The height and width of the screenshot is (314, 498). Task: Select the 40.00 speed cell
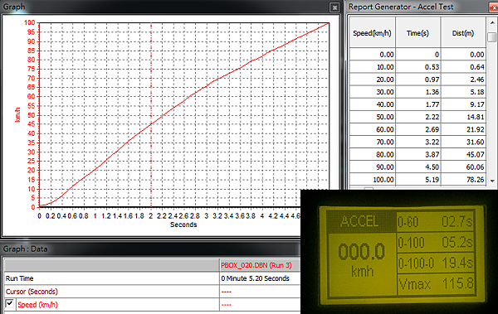click(x=372, y=104)
